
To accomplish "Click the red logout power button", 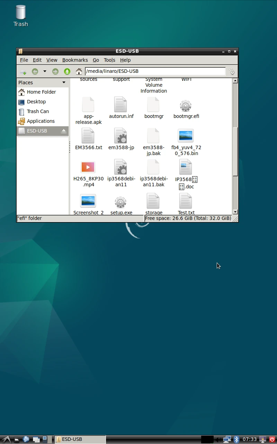I will pos(272,439).
